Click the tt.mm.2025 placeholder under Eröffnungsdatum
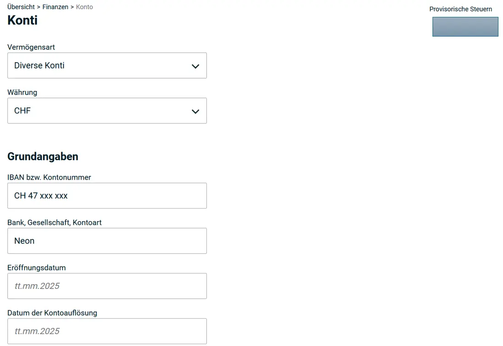 37,286
